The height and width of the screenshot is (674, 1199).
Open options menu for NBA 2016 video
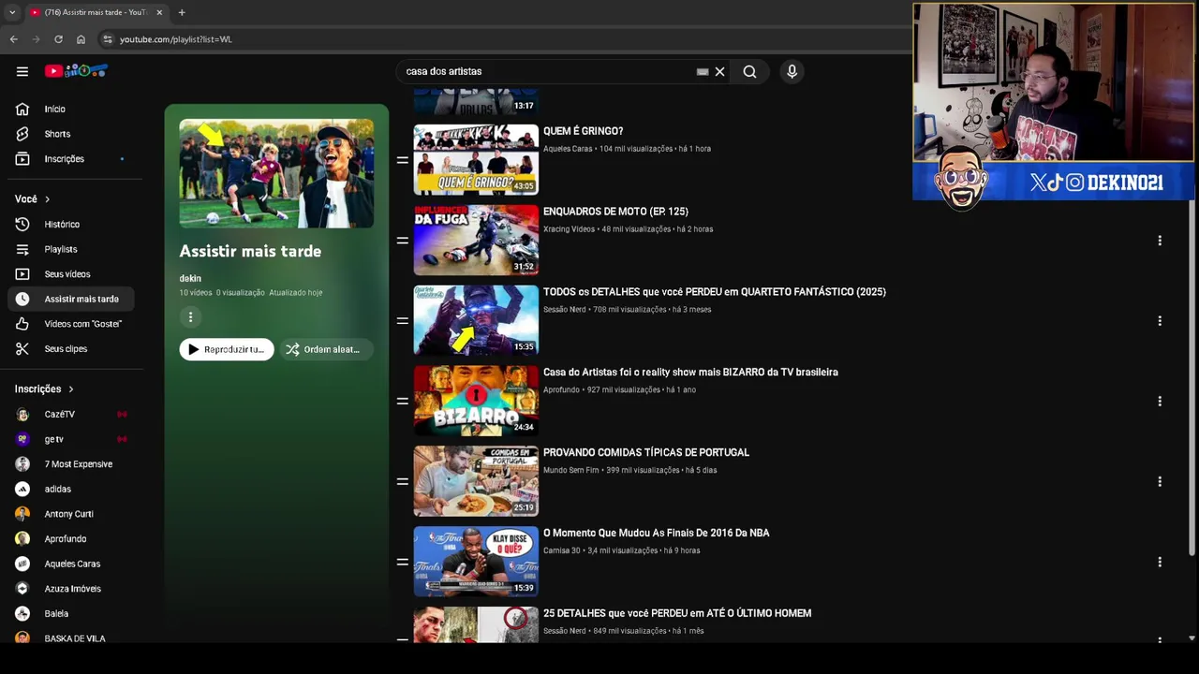(1160, 562)
